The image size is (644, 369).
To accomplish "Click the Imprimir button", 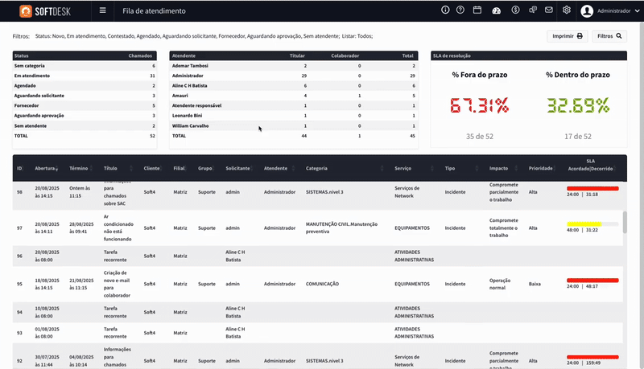I will click(x=568, y=36).
